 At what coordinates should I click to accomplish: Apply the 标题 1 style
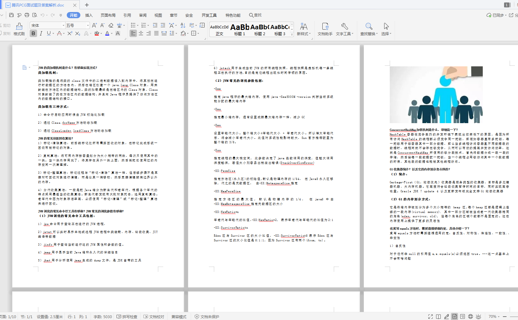tap(240, 30)
